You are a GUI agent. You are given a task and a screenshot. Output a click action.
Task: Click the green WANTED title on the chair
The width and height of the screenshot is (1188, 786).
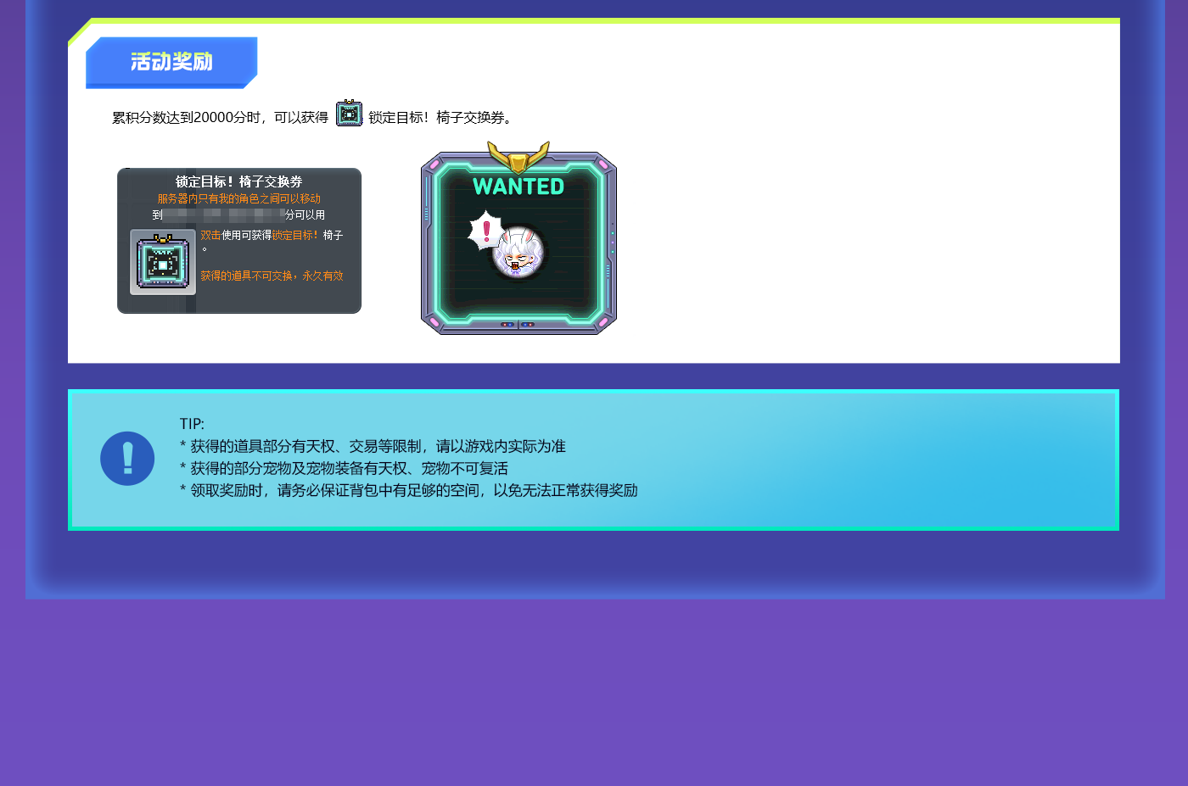[x=518, y=187]
